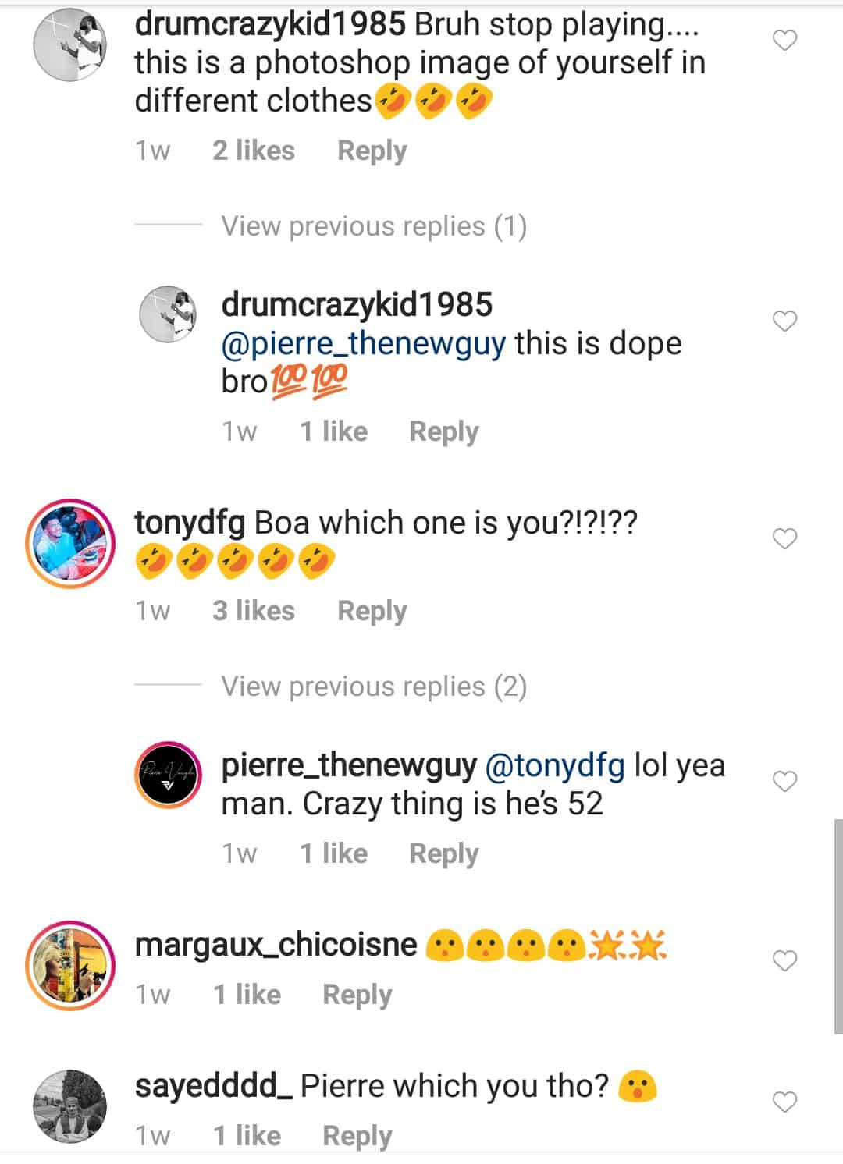The image size is (843, 1164).
Task: Expand View previous replies (2)
Action: (373, 687)
